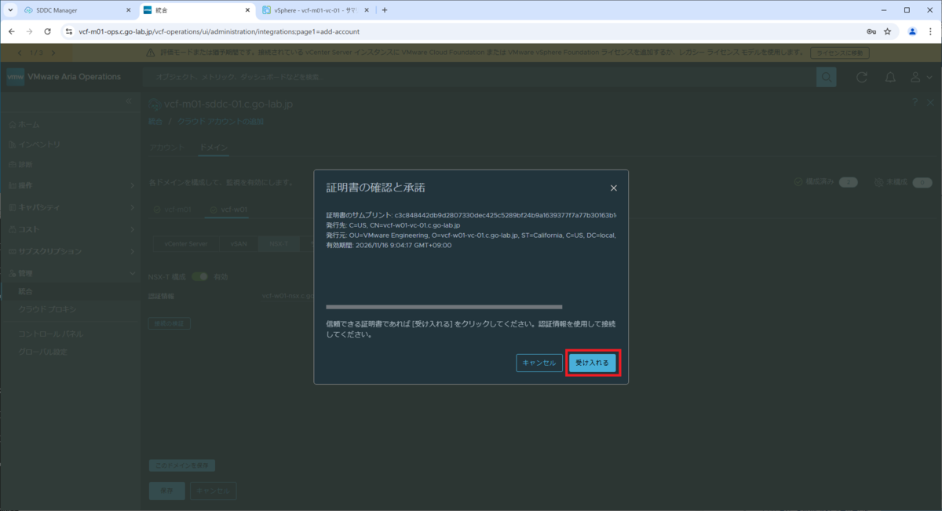Viewport: 942px width, 511px height.
Task: Open the notifications bell
Action: pos(890,77)
